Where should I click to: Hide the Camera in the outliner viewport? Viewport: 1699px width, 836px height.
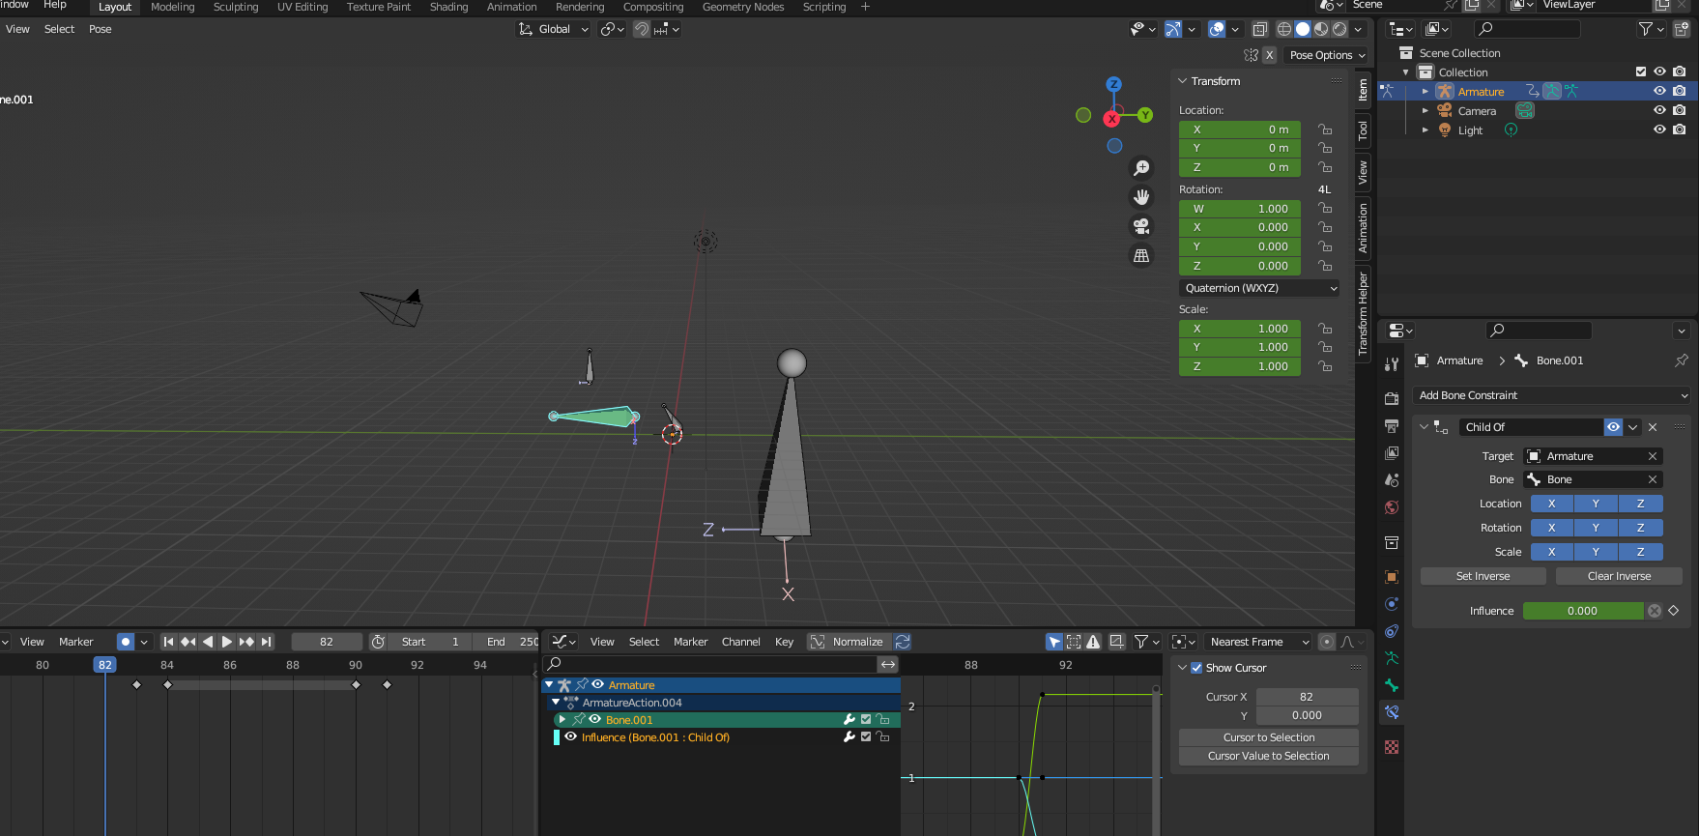click(1659, 110)
